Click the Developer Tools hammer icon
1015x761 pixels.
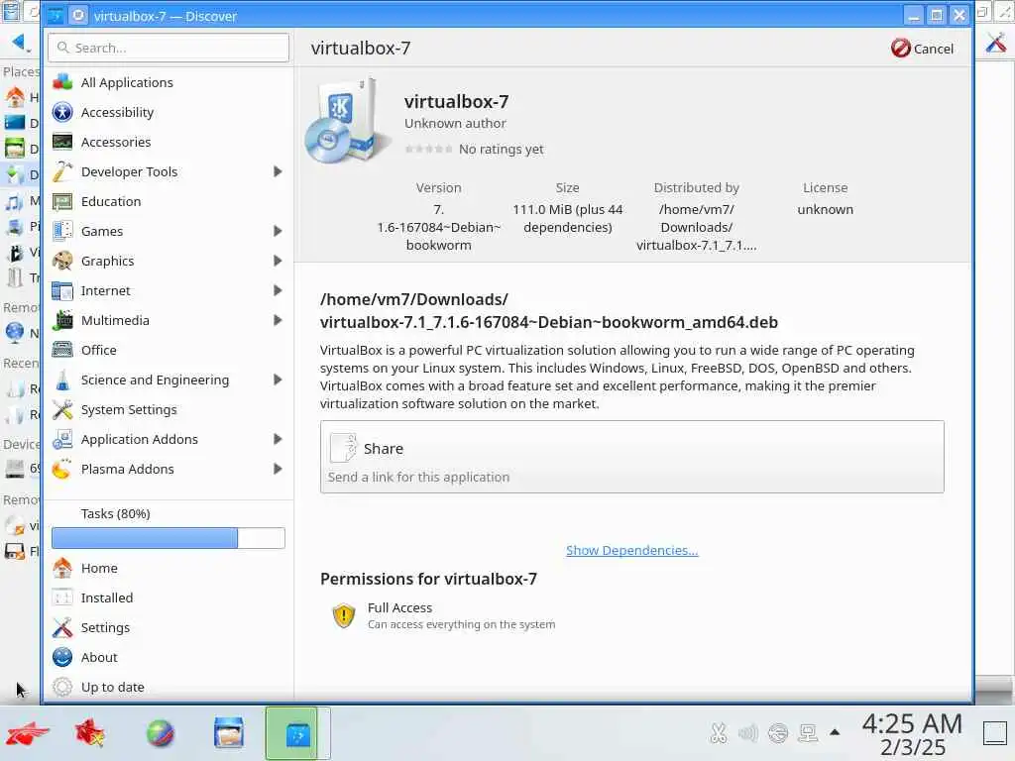pyautogui.click(x=62, y=171)
